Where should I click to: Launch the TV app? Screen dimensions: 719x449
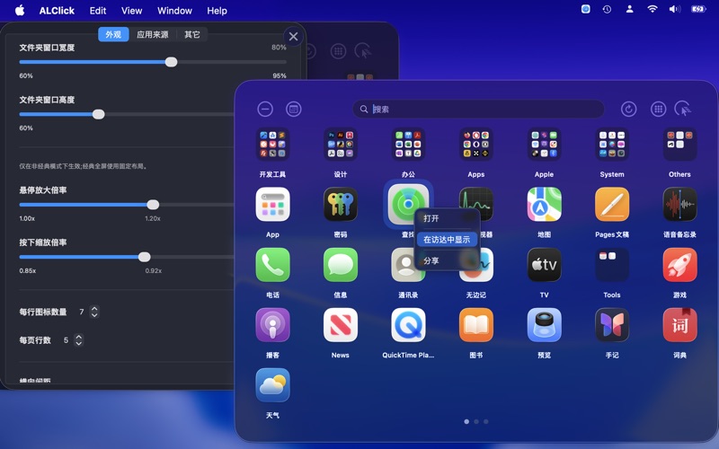(x=544, y=265)
